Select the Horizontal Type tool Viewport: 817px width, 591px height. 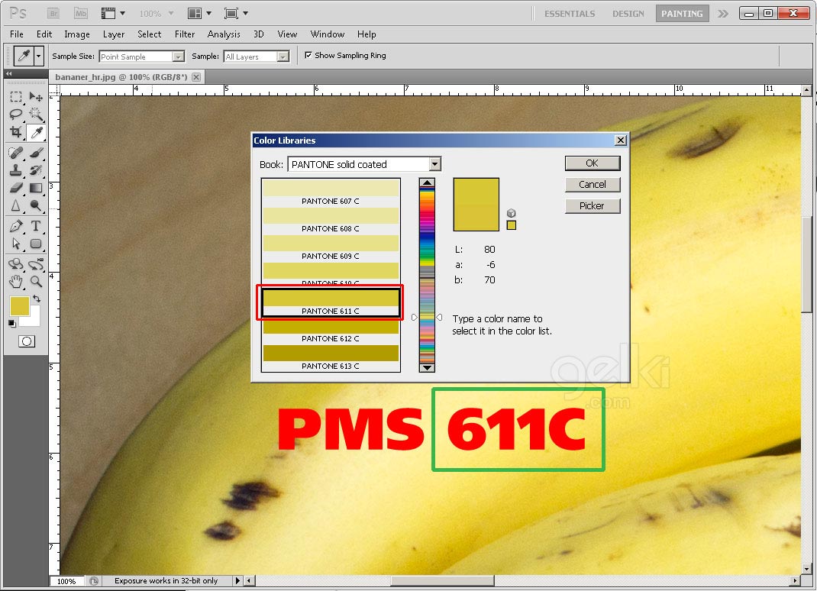36,226
